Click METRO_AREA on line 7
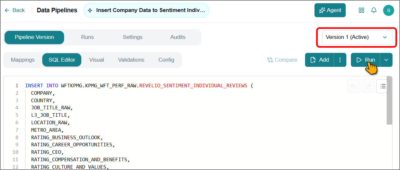 coord(46,130)
